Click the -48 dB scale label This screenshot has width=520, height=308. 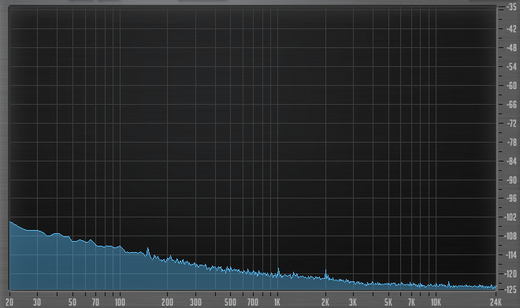click(x=511, y=48)
